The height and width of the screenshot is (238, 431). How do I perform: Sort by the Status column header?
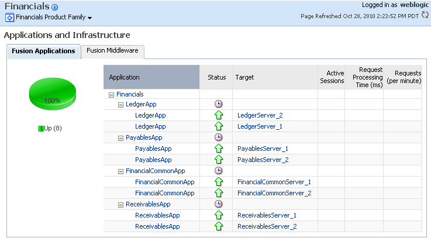pyautogui.click(x=216, y=77)
